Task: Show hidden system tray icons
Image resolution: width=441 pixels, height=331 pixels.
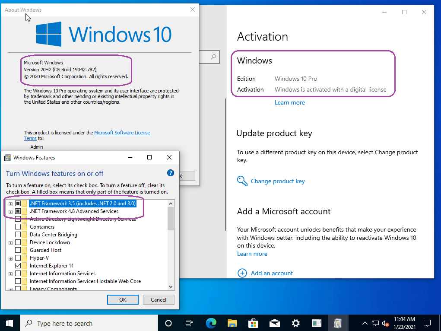Action: tap(365, 323)
